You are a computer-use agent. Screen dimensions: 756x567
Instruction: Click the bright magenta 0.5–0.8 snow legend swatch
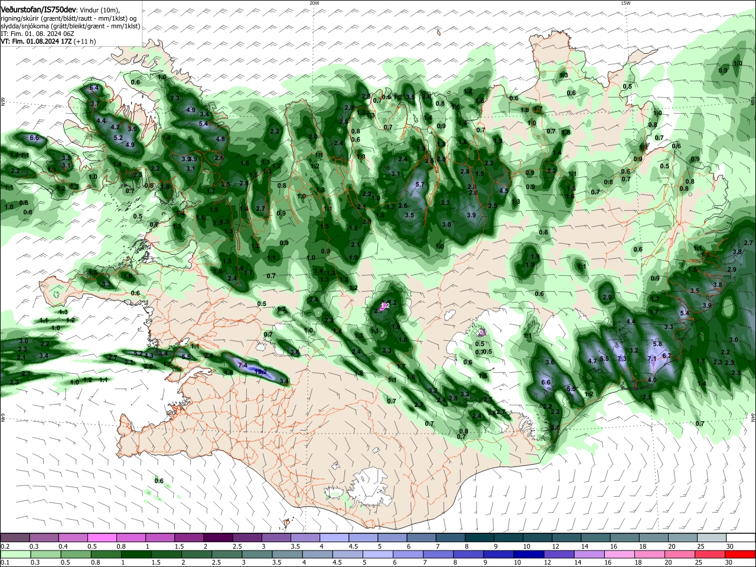coord(102,538)
